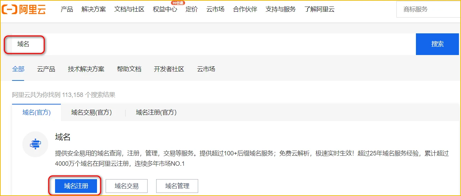Click the 域名交易 button

127,186
